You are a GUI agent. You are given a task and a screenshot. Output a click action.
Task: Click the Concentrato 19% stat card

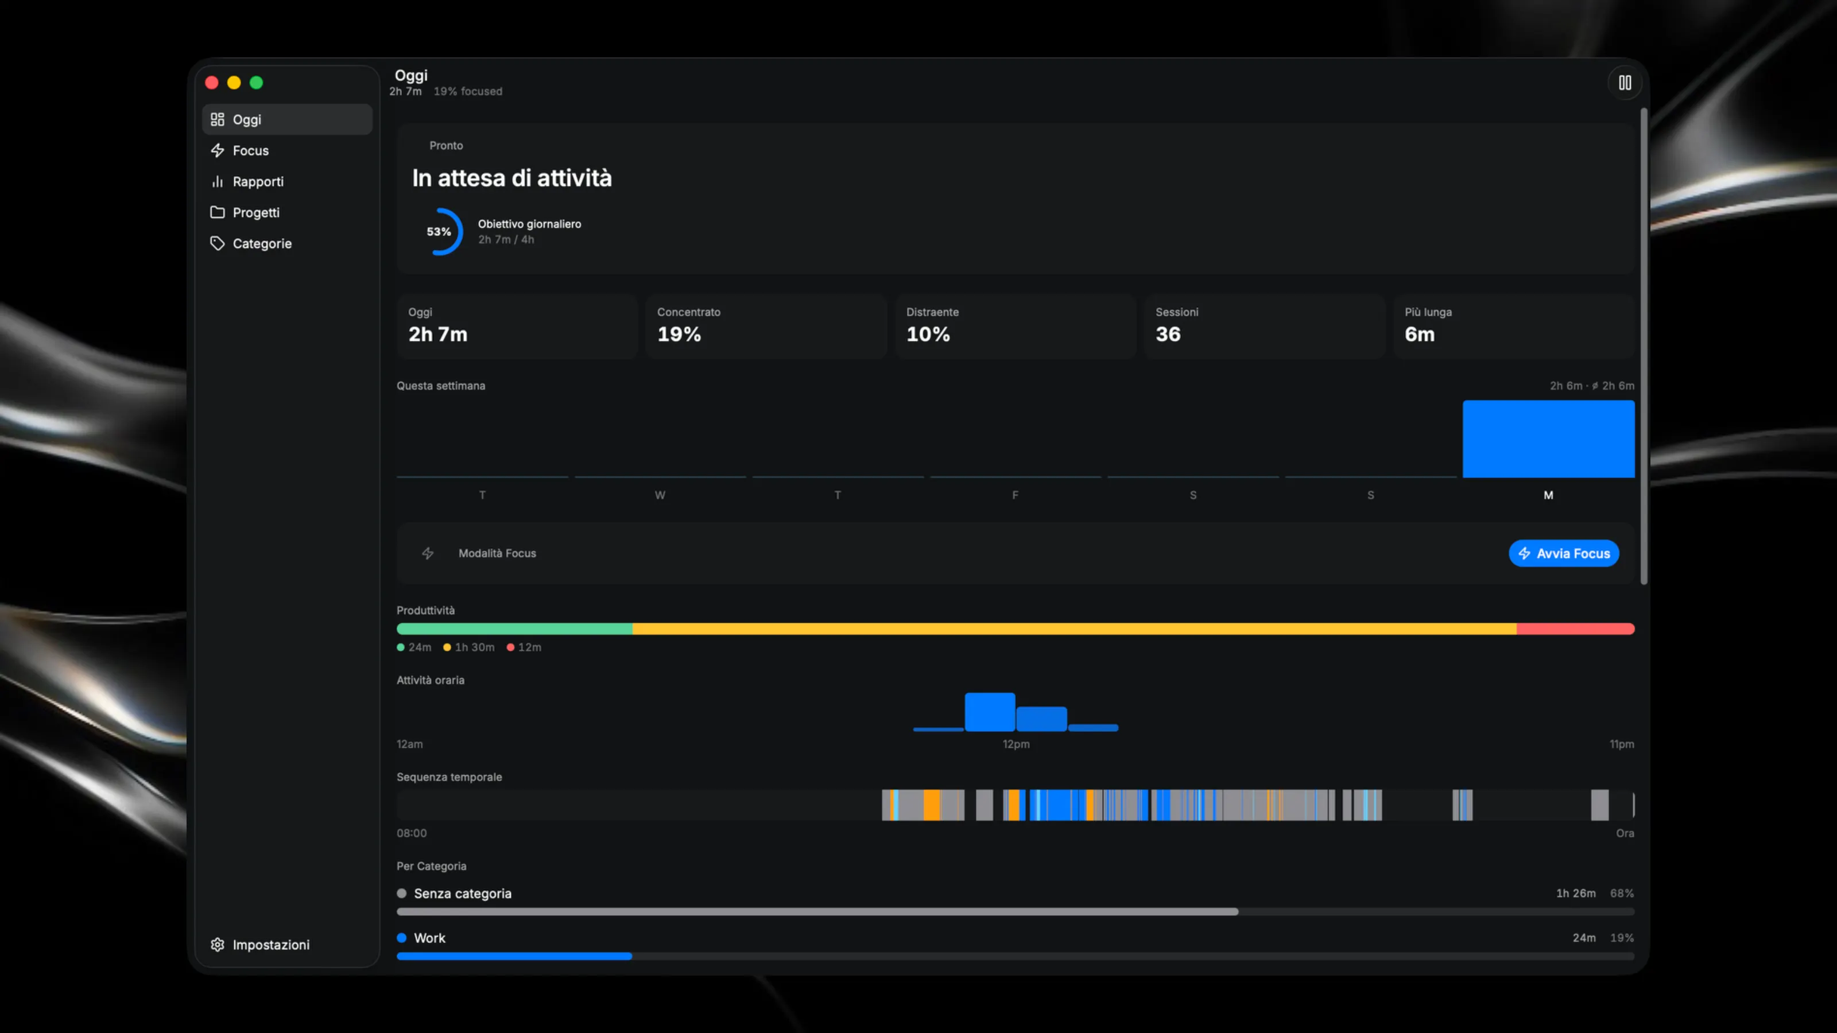(x=766, y=326)
